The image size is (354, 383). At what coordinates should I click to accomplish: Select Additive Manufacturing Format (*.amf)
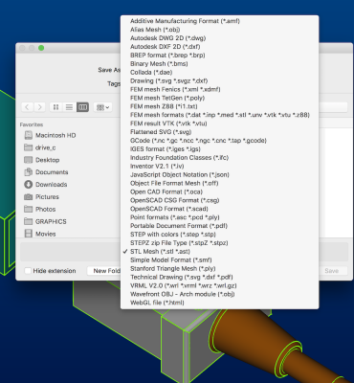point(219,21)
